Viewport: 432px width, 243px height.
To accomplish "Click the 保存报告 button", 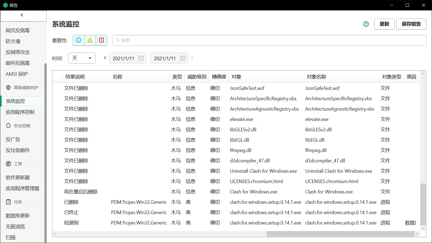I will coord(411,24).
